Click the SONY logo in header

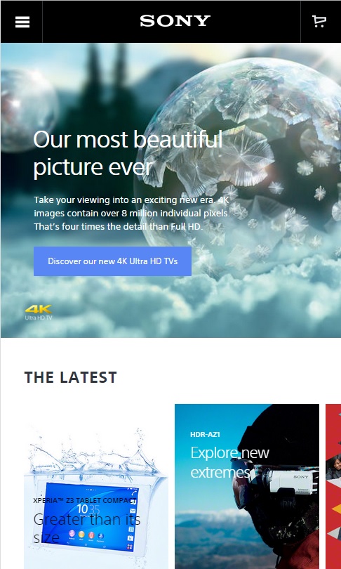(175, 21)
